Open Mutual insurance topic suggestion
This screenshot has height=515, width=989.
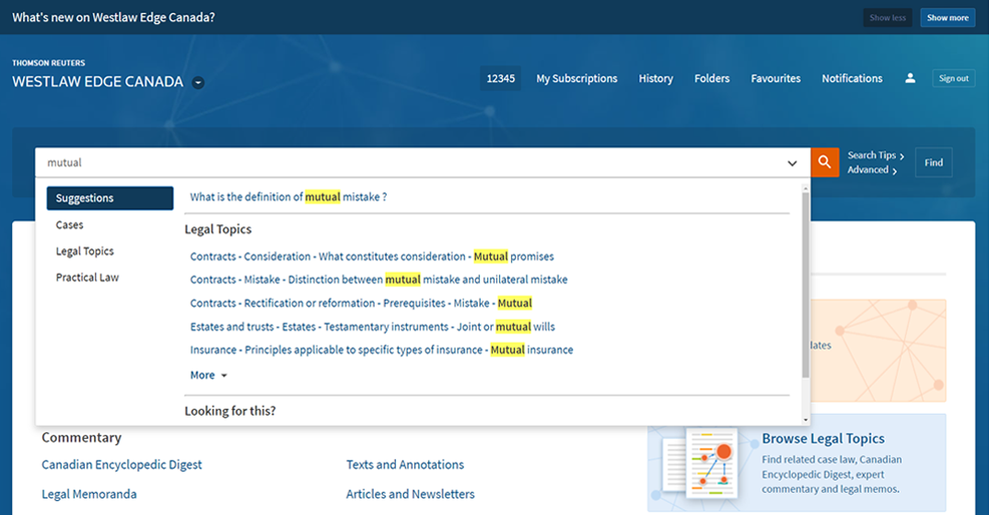coord(381,350)
